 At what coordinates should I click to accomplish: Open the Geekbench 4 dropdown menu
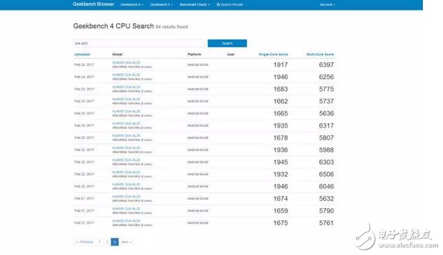tap(130, 4)
